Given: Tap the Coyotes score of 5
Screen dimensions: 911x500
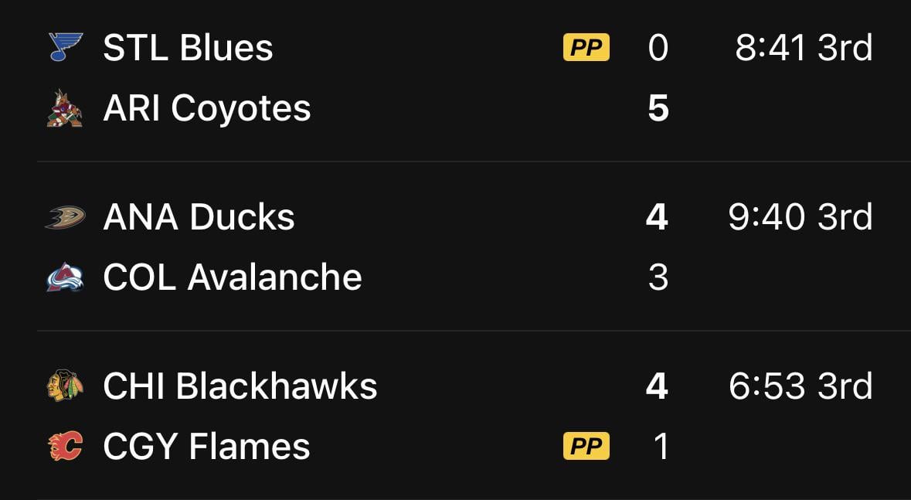Looking at the screenshot, I should (x=658, y=108).
